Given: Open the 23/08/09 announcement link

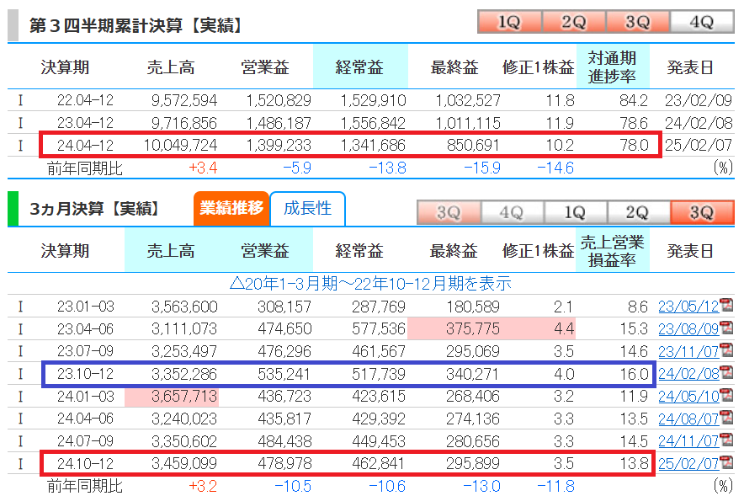Looking at the screenshot, I should coord(688,329).
